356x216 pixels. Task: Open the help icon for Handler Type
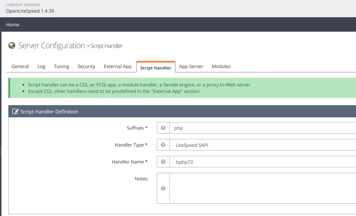[x=163, y=145]
